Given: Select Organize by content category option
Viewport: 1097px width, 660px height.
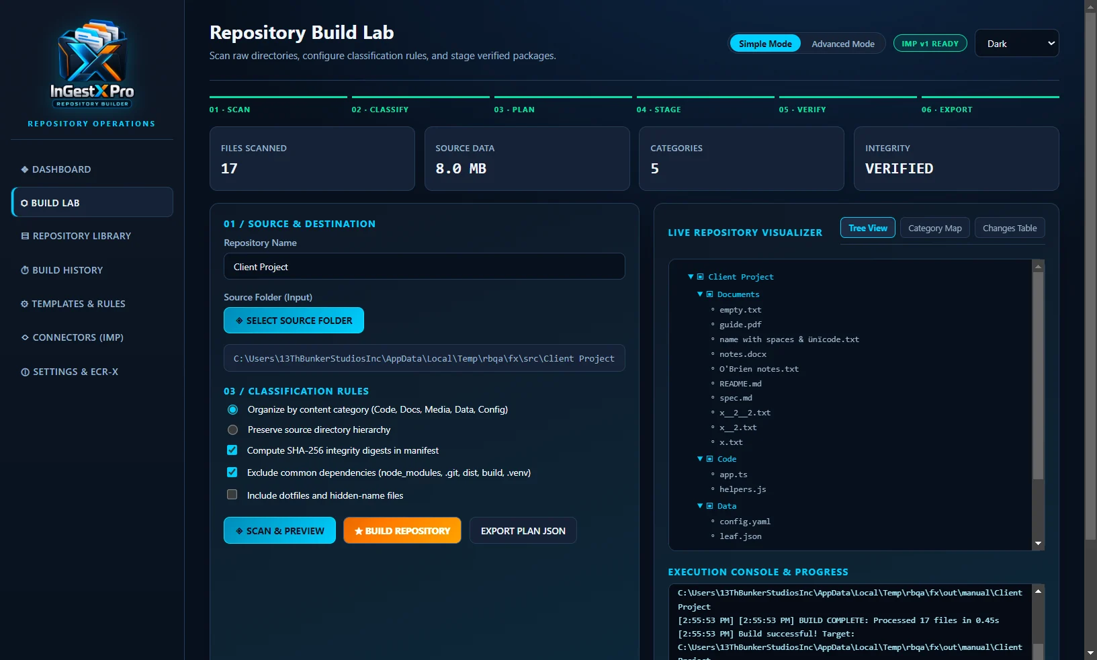Looking at the screenshot, I should [232, 409].
